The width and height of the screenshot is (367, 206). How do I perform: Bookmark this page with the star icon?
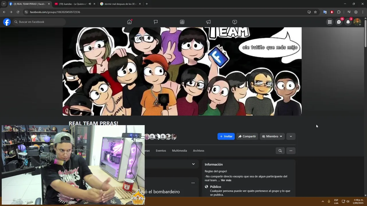tap(315, 12)
